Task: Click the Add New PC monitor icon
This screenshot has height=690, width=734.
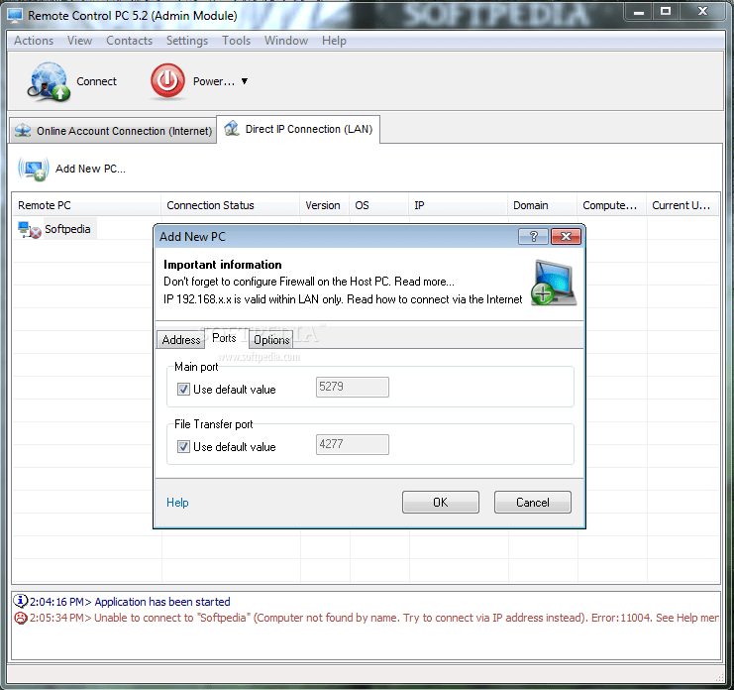Action: click(34, 169)
